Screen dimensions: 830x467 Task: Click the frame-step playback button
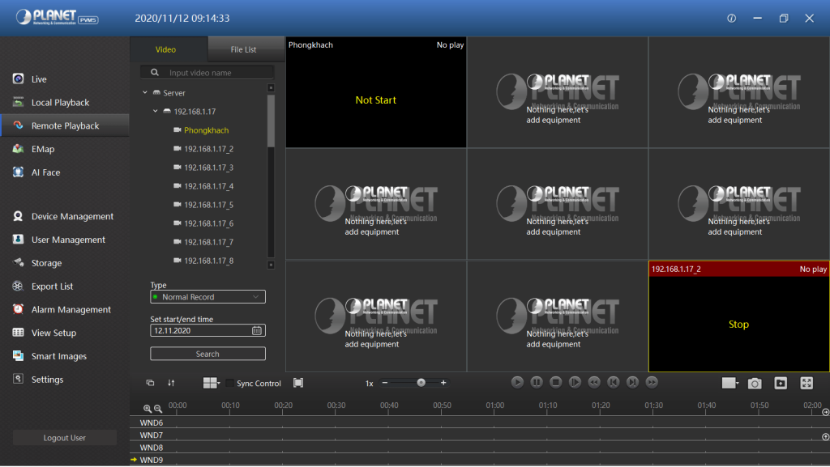[575, 383]
